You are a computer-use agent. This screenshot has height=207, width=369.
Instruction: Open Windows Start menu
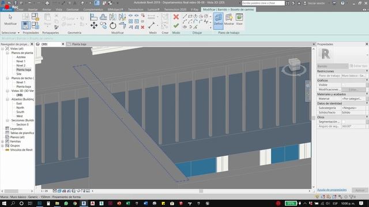(x=4, y=203)
